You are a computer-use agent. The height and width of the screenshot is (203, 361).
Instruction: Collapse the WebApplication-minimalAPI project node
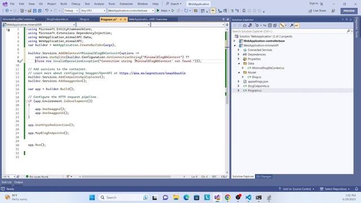pyautogui.click(x=235, y=45)
